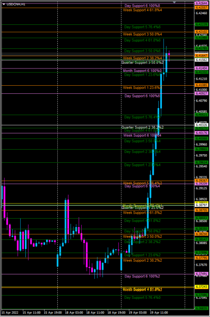
Task: Select the Week Support 4 61.8%4 label
Action: (x=143, y=10)
